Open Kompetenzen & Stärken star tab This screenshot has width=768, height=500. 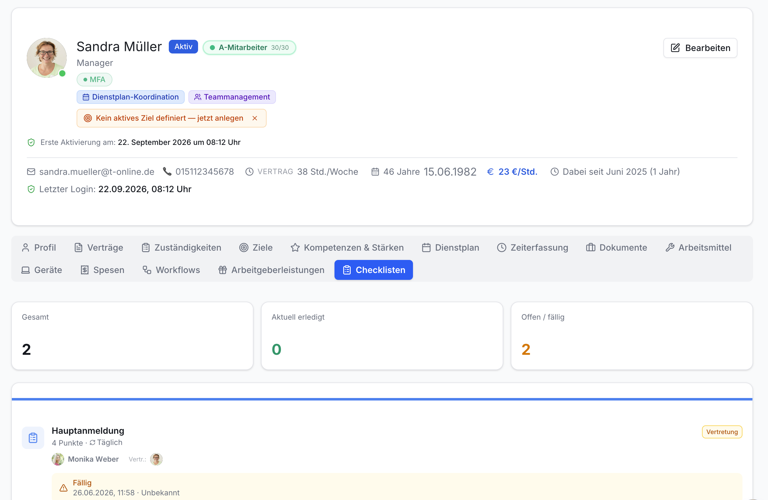click(x=347, y=248)
